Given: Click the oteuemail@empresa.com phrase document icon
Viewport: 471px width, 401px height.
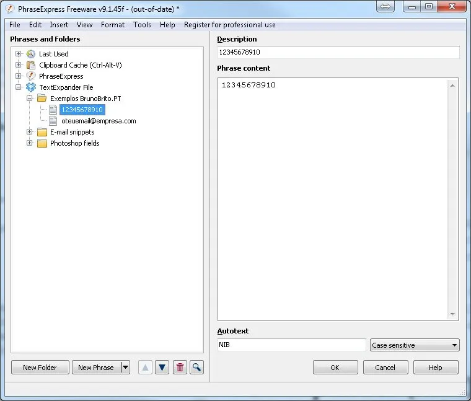Looking at the screenshot, I should (53, 121).
